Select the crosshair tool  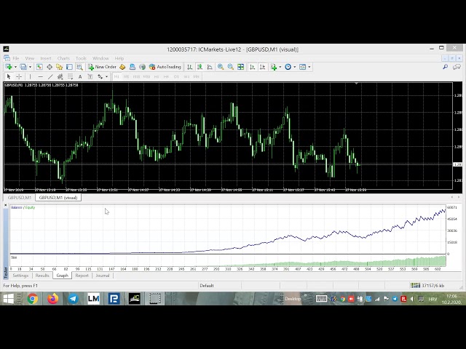(18, 76)
